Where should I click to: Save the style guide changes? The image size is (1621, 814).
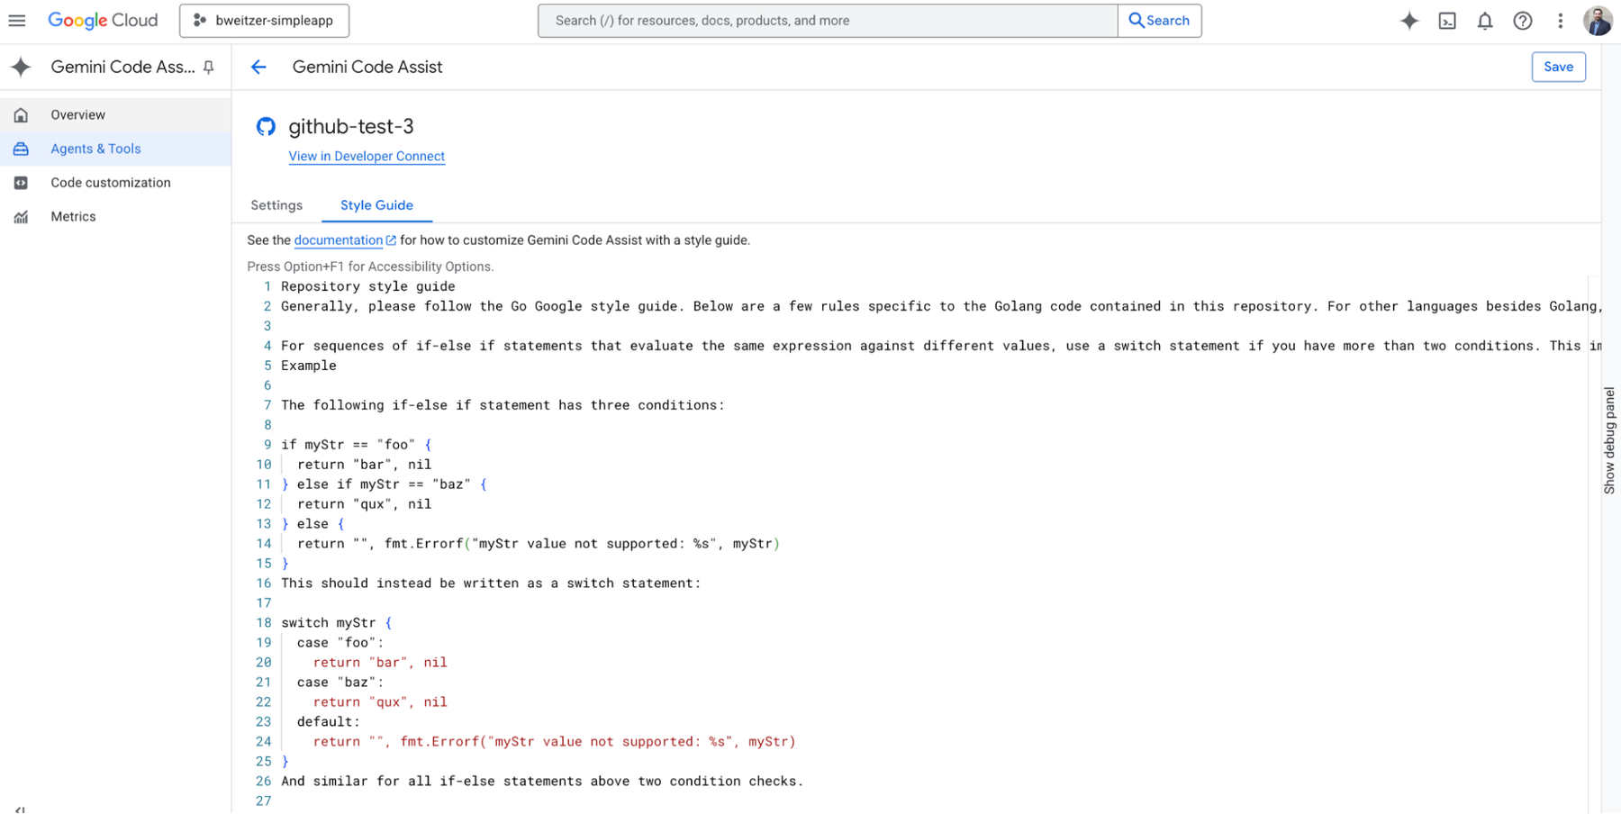pos(1558,67)
